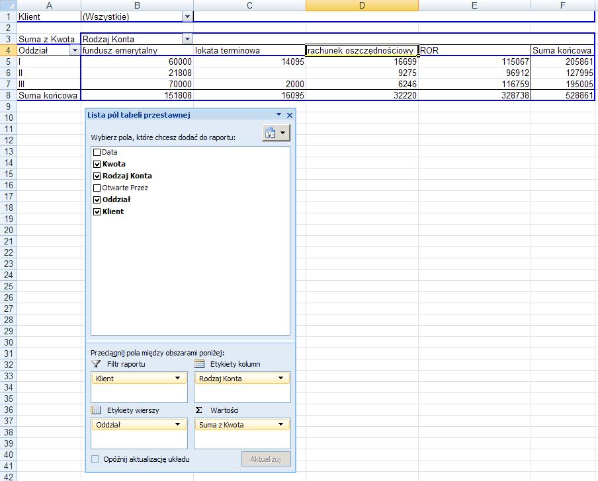Uncheck the Rodzaj Konta field checkbox
The height and width of the screenshot is (481, 598).
coord(97,176)
